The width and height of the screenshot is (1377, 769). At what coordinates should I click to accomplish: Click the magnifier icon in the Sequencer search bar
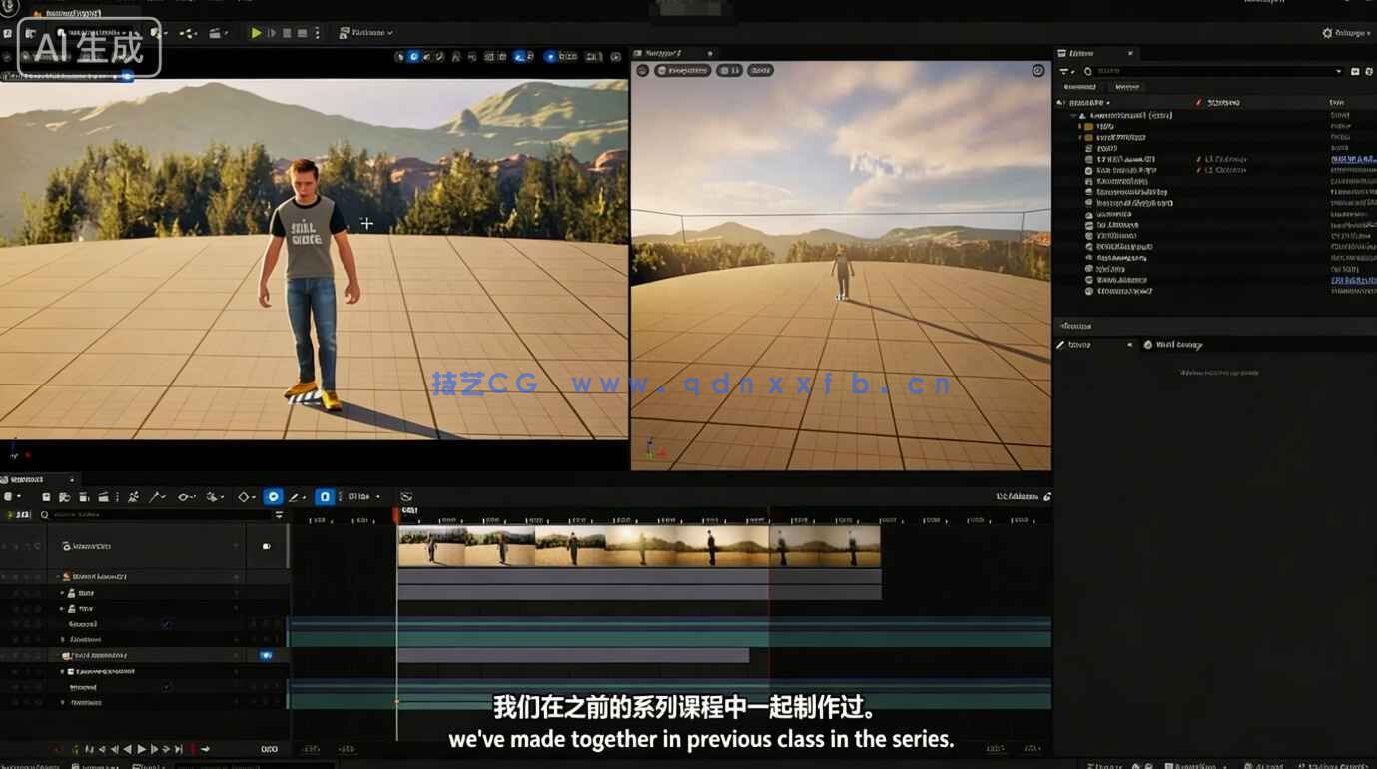point(44,514)
